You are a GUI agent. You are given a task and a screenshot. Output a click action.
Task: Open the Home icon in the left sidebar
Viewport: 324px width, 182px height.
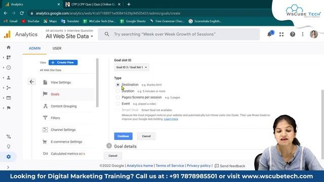[9, 47]
